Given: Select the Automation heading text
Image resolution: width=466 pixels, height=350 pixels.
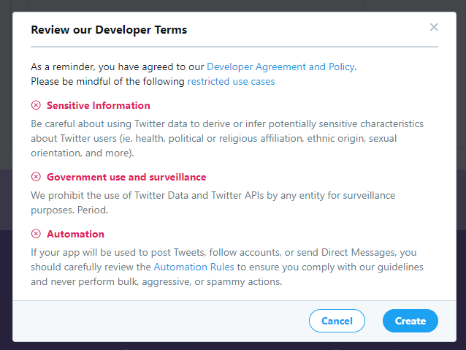Looking at the screenshot, I should (x=75, y=234).
